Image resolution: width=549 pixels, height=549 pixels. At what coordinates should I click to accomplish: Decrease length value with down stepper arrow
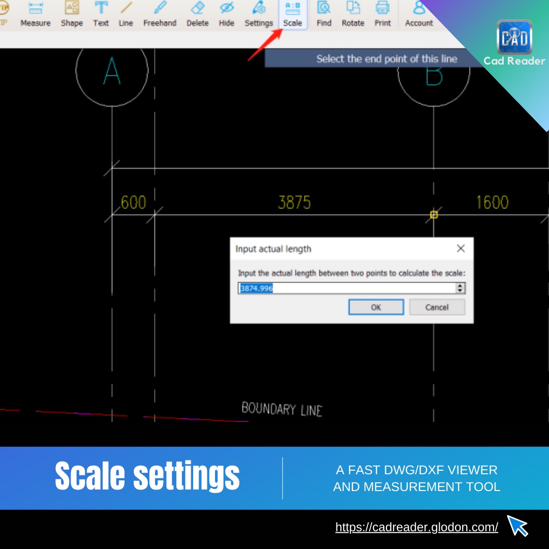coord(460,291)
